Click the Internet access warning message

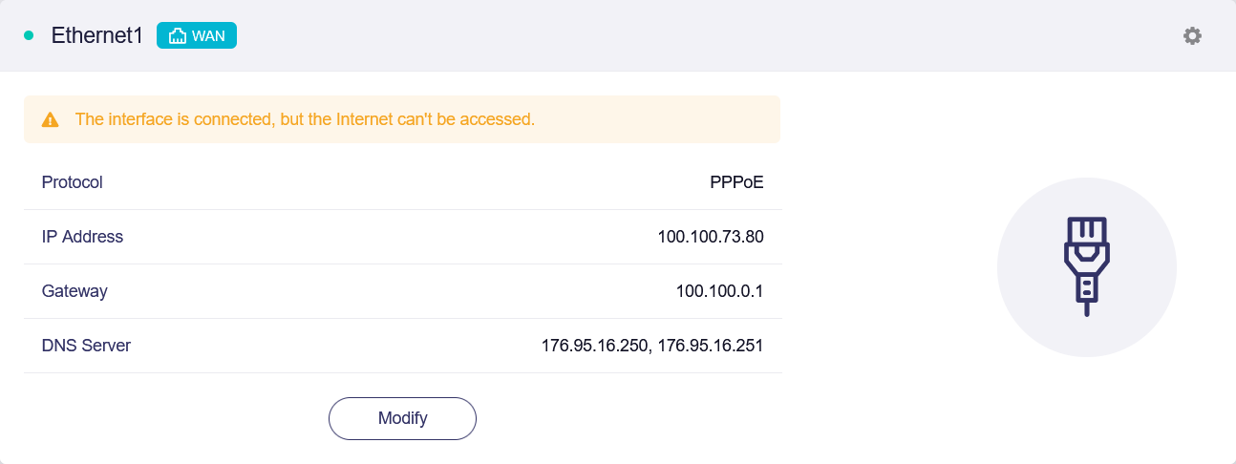click(x=305, y=119)
